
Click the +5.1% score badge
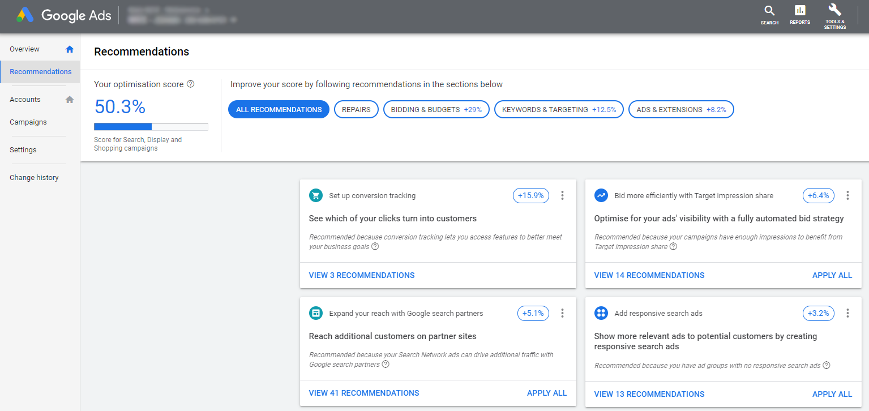click(x=533, y=313)
